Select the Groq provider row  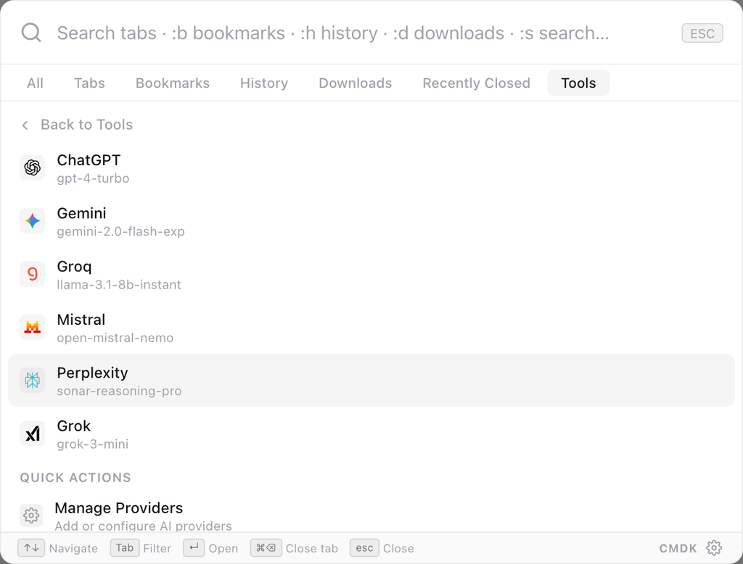(x=371, y=274)
